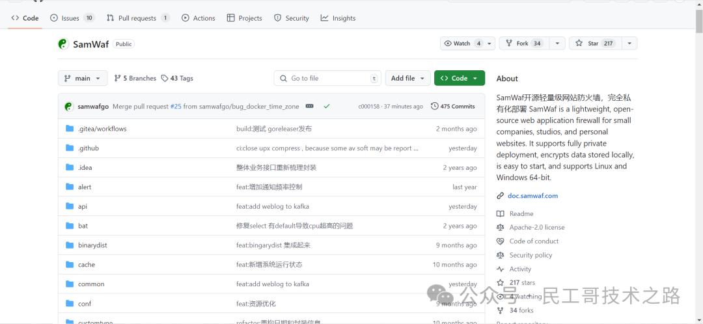Open commit 'build:测试 goreleaser发布'
This screenshot has width=703, height=324.
click(x=274, y=129)
